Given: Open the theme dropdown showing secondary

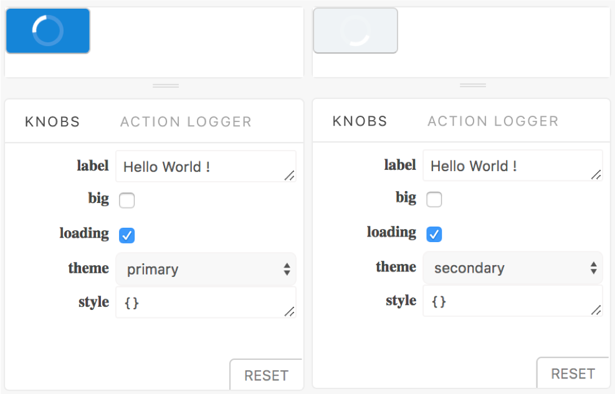Looking at the screenshot, I should pos(512,268).
